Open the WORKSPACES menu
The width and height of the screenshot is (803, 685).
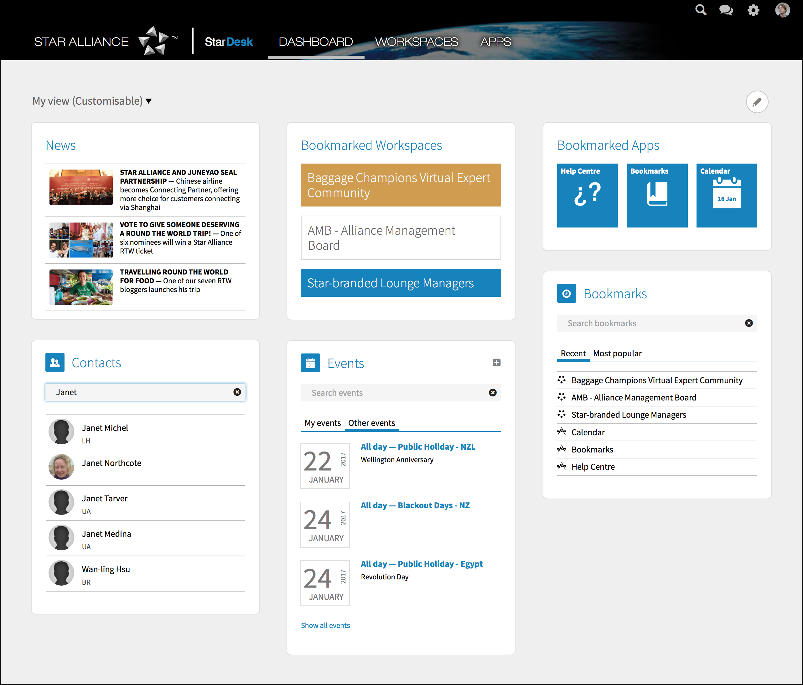[x=416, y=42]
